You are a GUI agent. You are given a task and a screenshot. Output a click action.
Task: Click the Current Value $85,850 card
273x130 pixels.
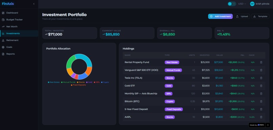coord(127,33)
